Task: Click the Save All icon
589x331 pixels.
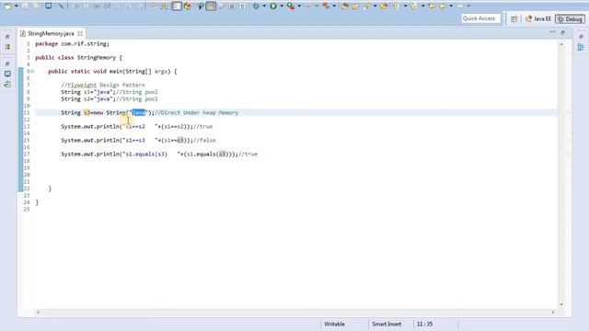Action: (36, 6)
